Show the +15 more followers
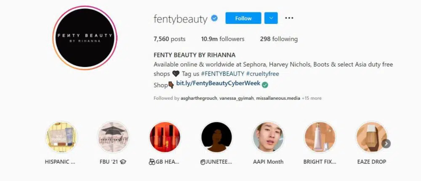This screenshot has width=421, height=181. click(x=312, y=98)
